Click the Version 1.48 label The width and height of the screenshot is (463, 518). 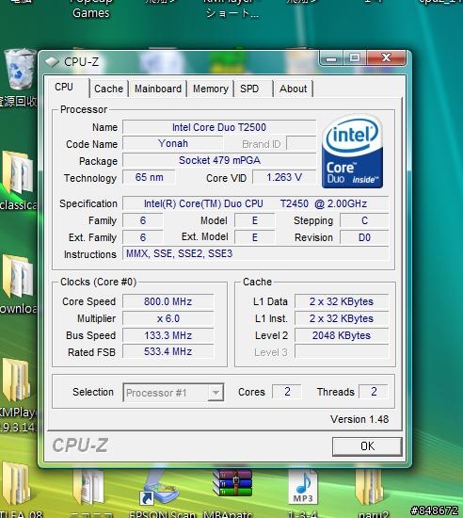(359, 419)
